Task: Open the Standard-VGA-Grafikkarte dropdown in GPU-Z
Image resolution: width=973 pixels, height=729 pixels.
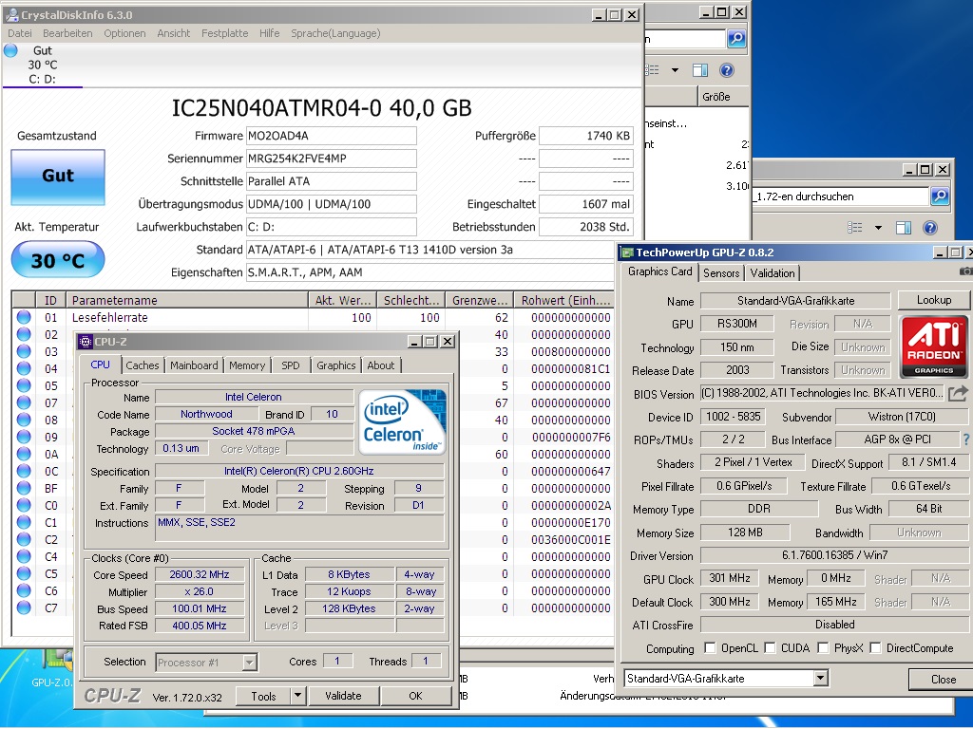Action: (x=820, y=678)
